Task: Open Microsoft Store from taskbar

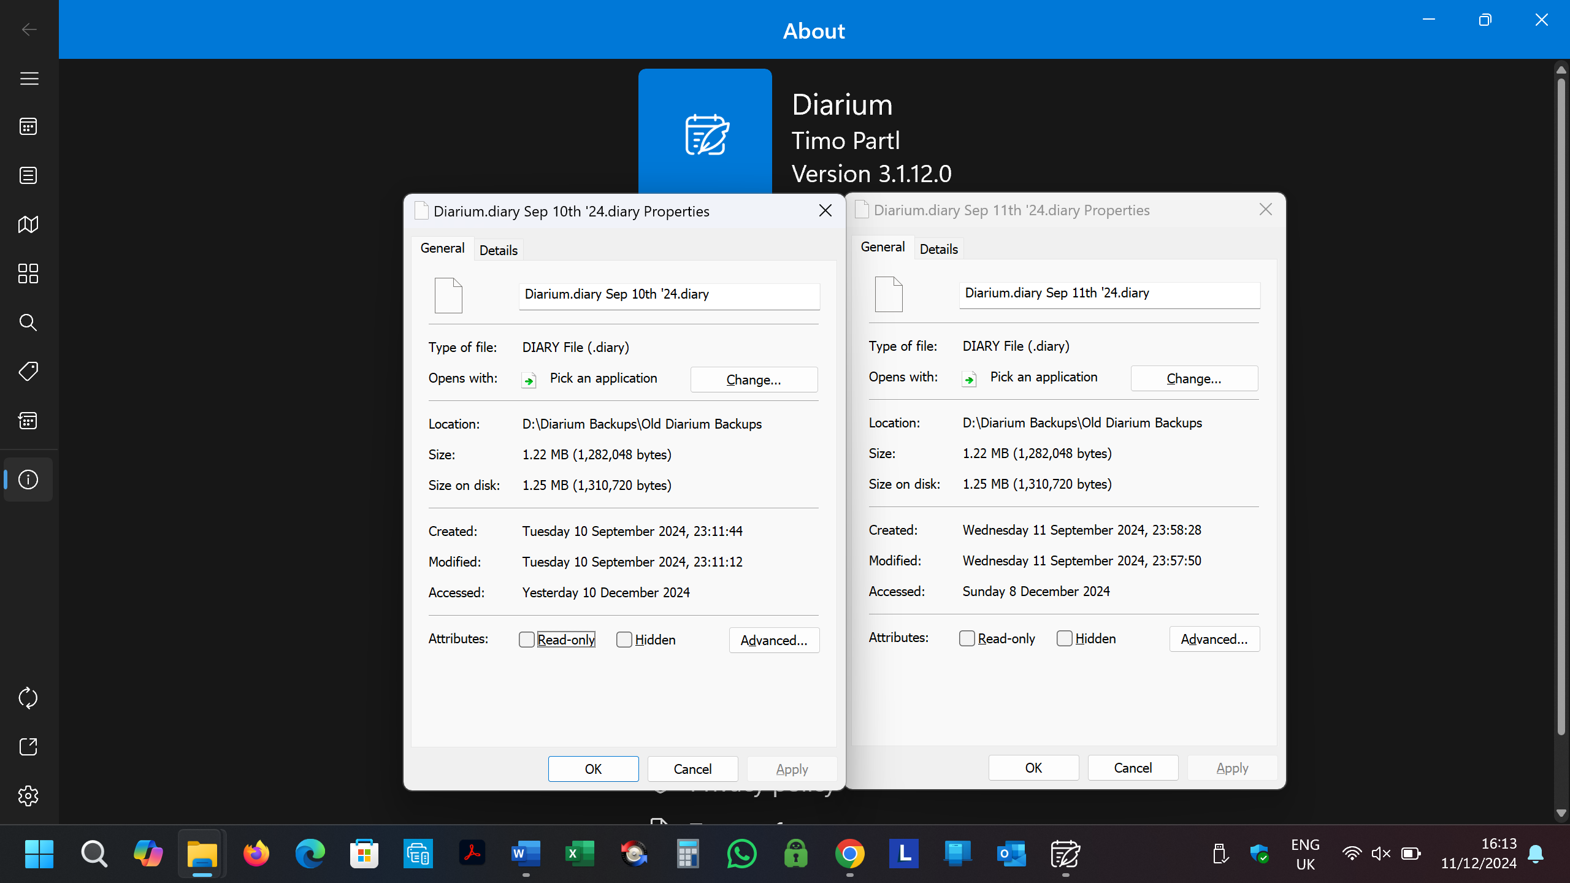Action: [x=364, y=854]
